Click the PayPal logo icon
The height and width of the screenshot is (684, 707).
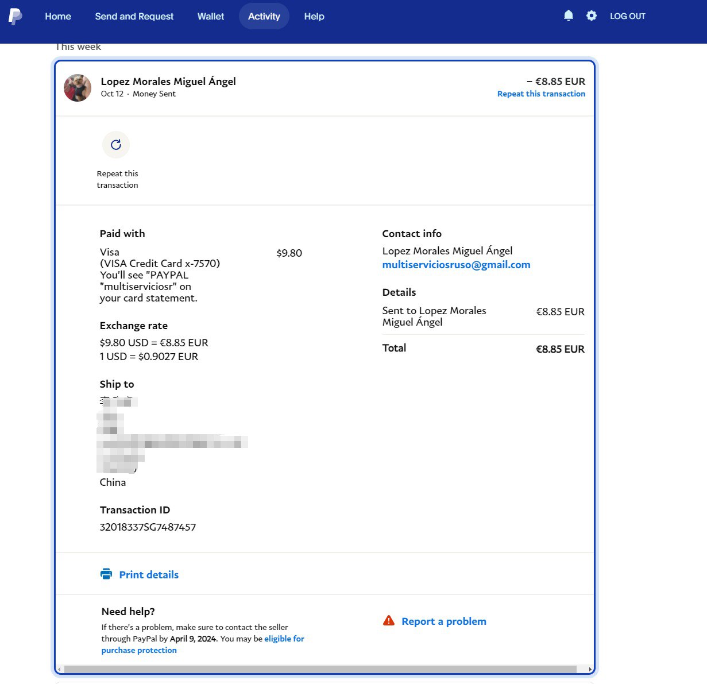point(16,17)
